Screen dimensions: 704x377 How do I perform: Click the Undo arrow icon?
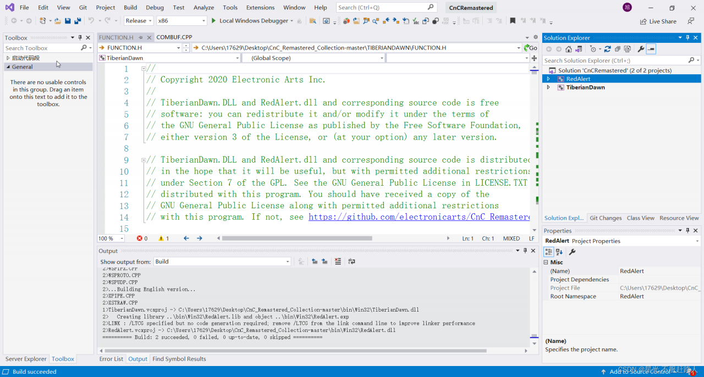pos(91,21)
